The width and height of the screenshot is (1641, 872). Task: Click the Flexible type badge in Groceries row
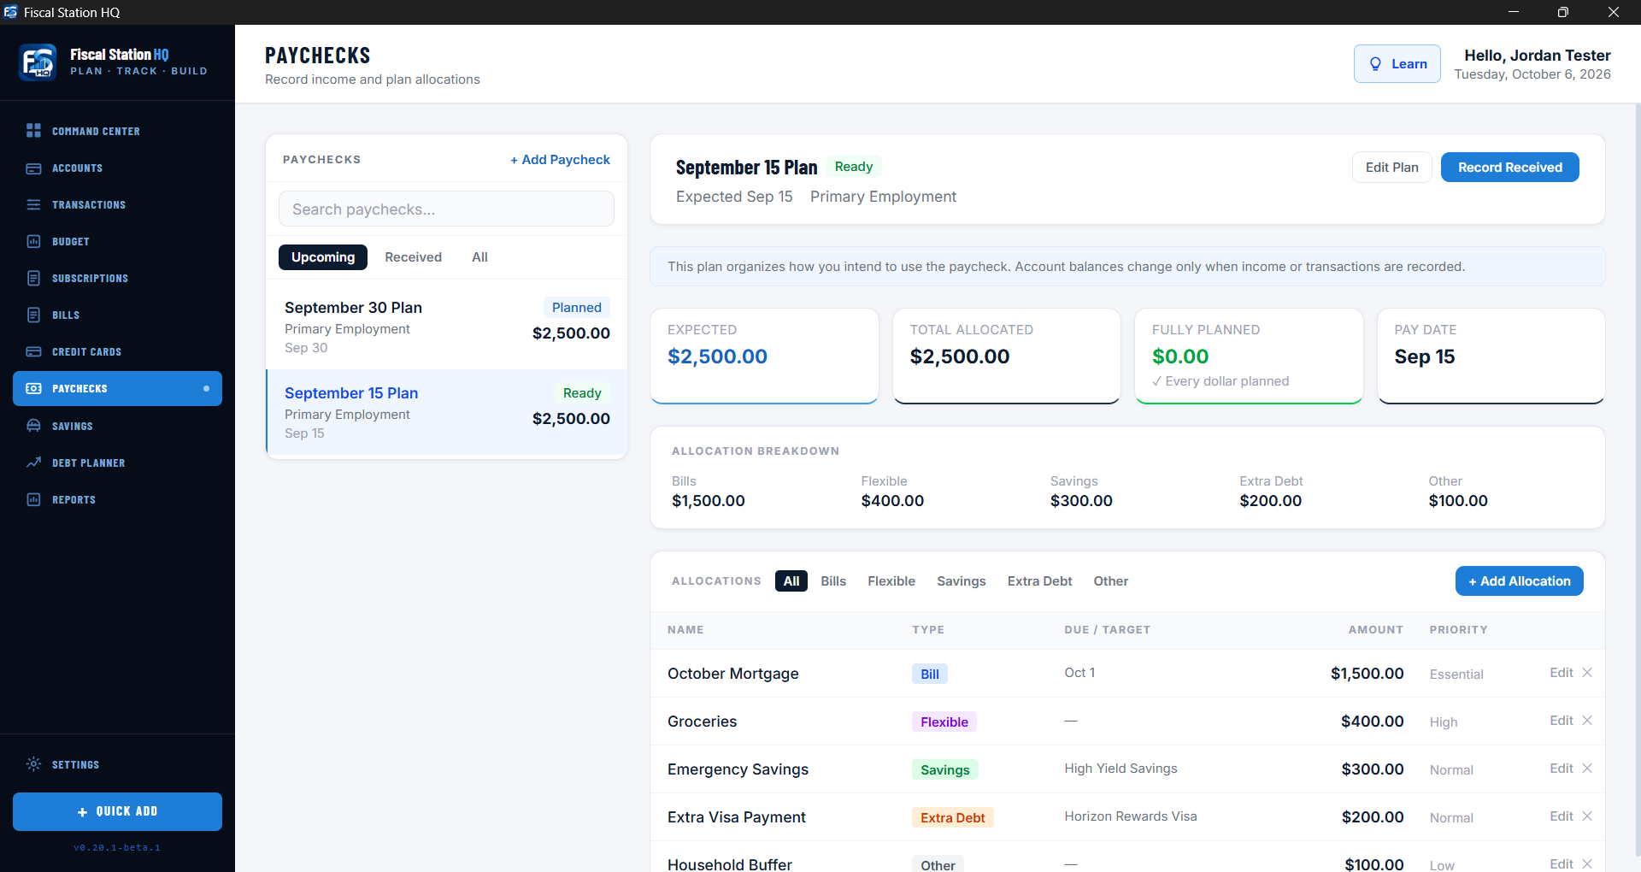944,722
